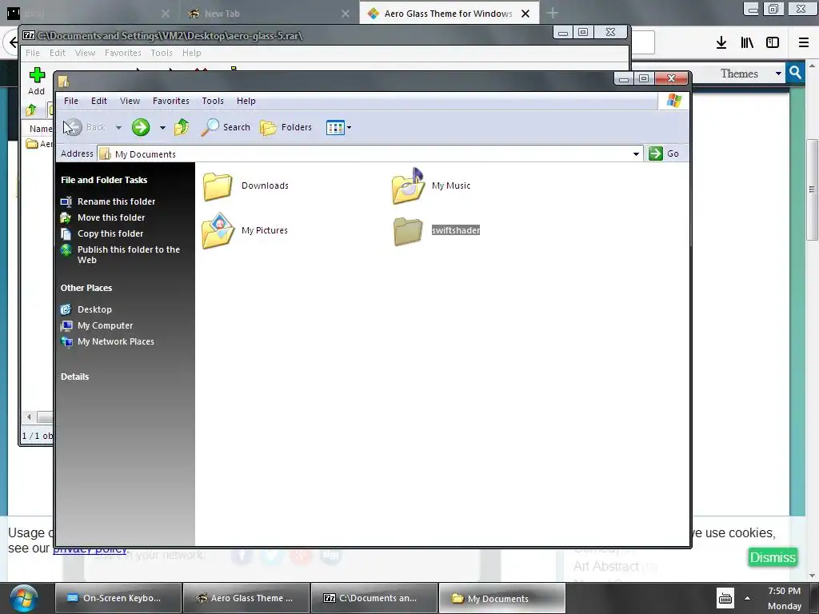Viewport: 819px width, 614px height.
Task: Open the Themes dropdown on the webpage
Action: click(x=751, y=73)
